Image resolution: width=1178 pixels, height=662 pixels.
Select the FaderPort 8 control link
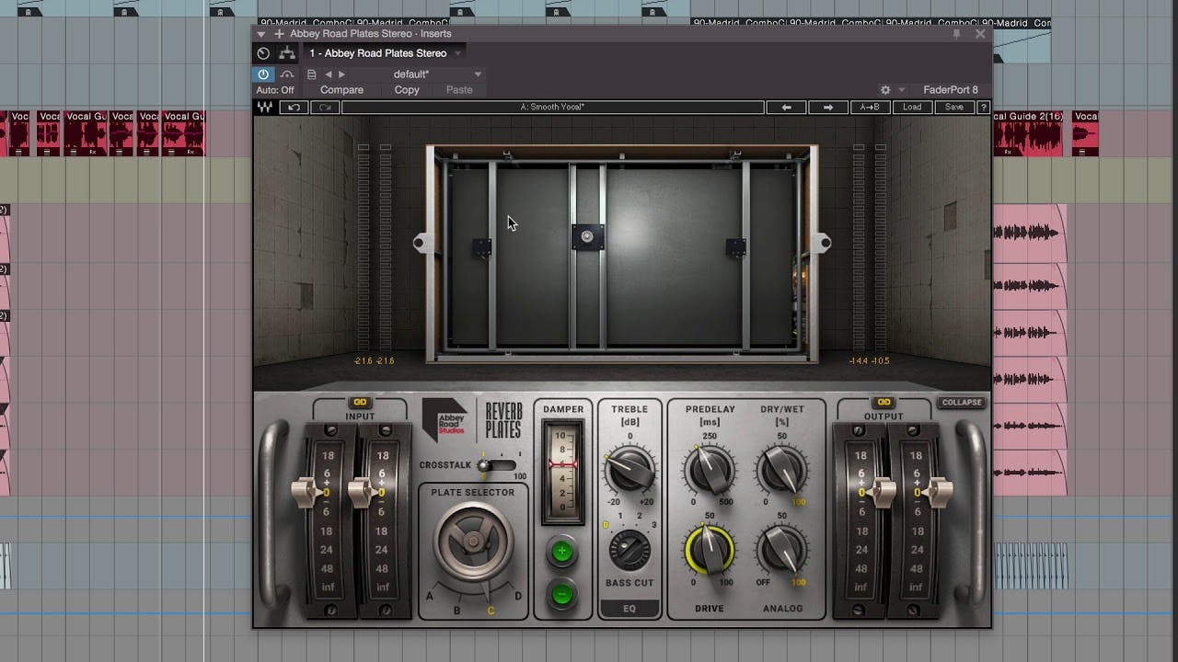pyautogui.click(x=951, y=90)
